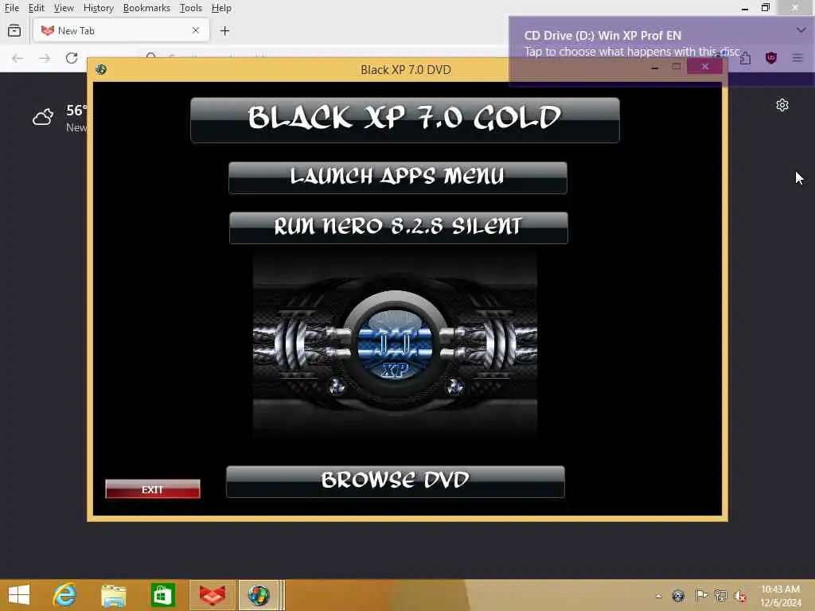Restore down the browser window
The height and width of the screenshot is (611, 815).
click(x=766, y=8)
